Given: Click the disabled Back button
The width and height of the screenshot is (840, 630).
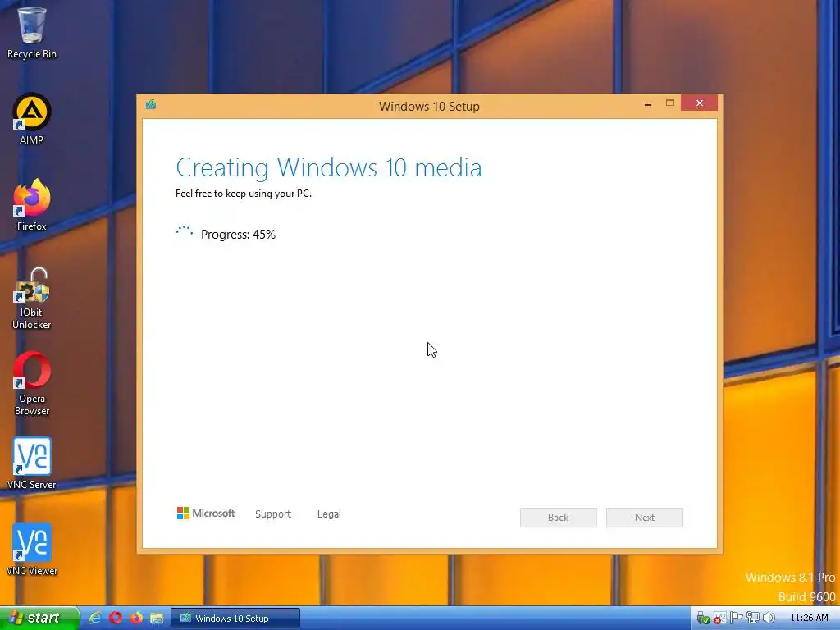Looking at the screenshot, I should point(558,518).
